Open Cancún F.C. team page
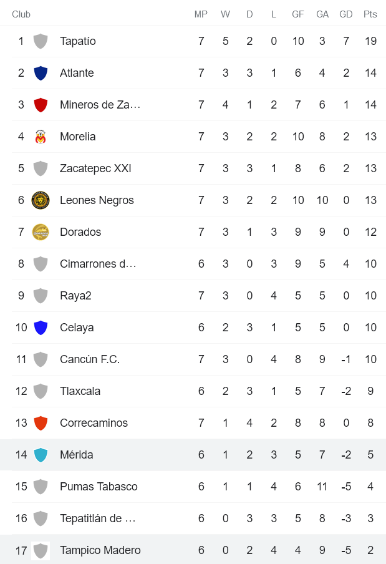This screenshot has width=386, height=564. click(90, 359)
